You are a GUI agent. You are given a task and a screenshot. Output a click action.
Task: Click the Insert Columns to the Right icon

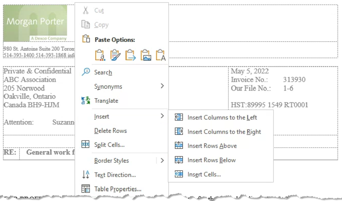pyautogui.click(x=179, y=131)
